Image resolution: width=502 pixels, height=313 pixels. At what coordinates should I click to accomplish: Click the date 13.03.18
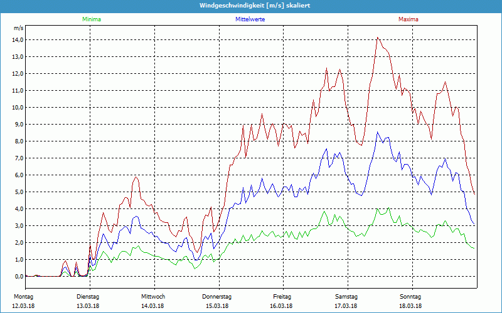click(88, 306)
